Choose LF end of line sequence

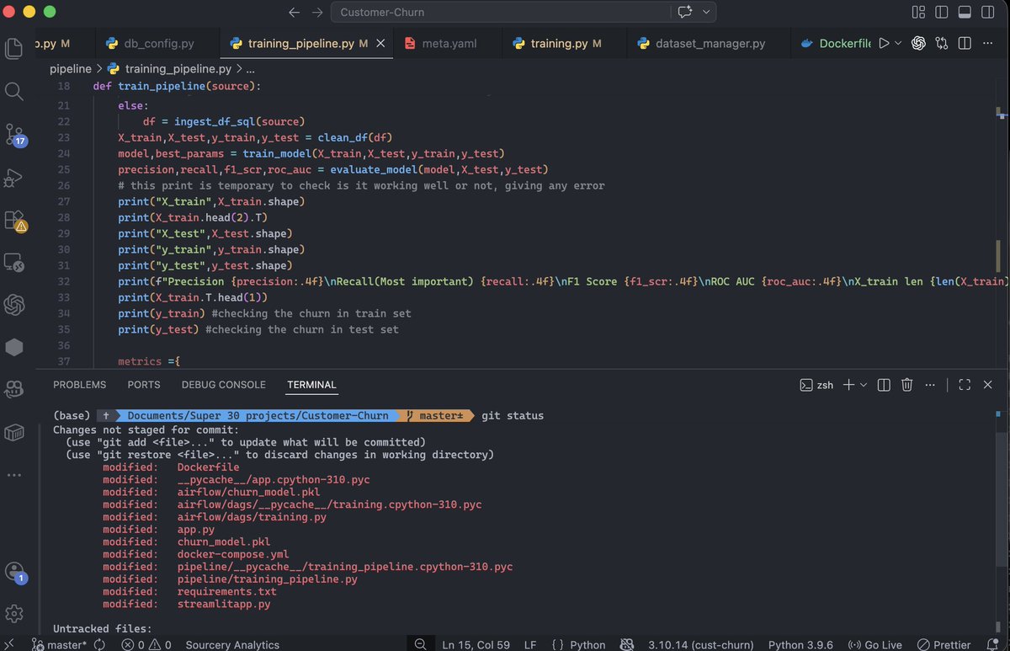click(x=530, y=644)
